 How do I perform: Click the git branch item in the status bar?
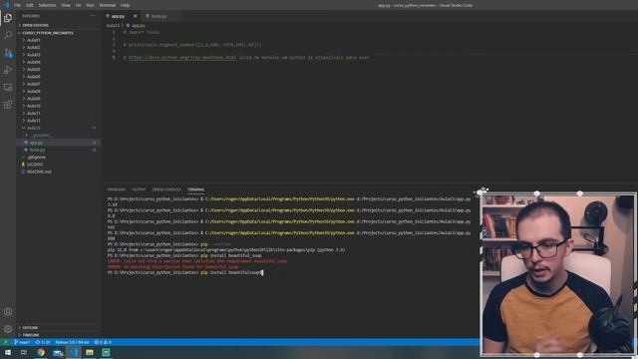(x=22, y=342)
